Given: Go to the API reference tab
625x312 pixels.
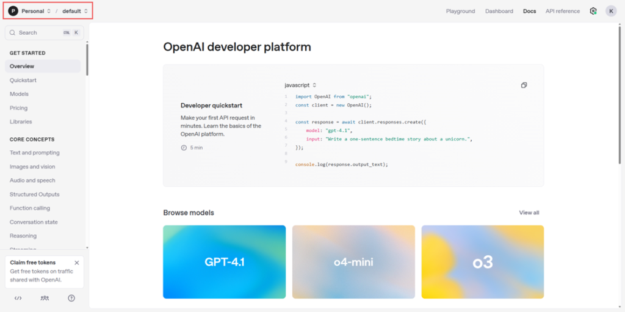Looking at the screenshot, I should [562, 11].
